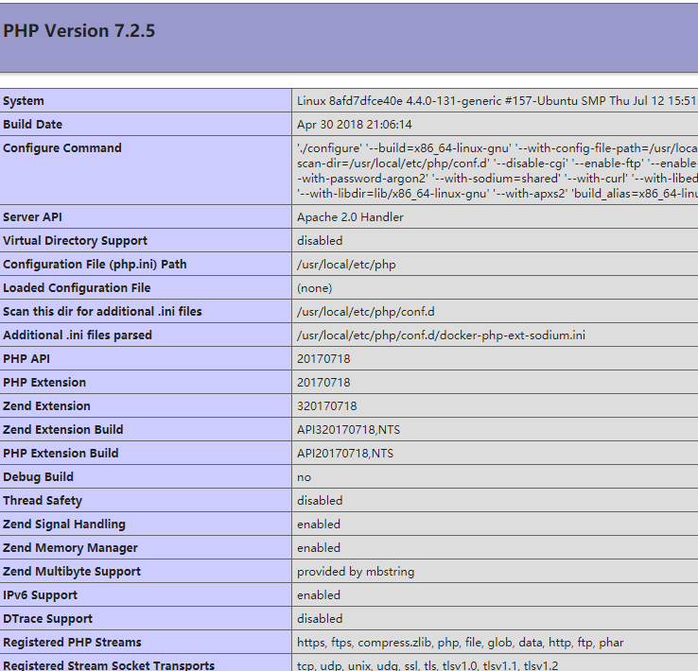Select the /usr/local/etc/php path value

tap(346, 264)
